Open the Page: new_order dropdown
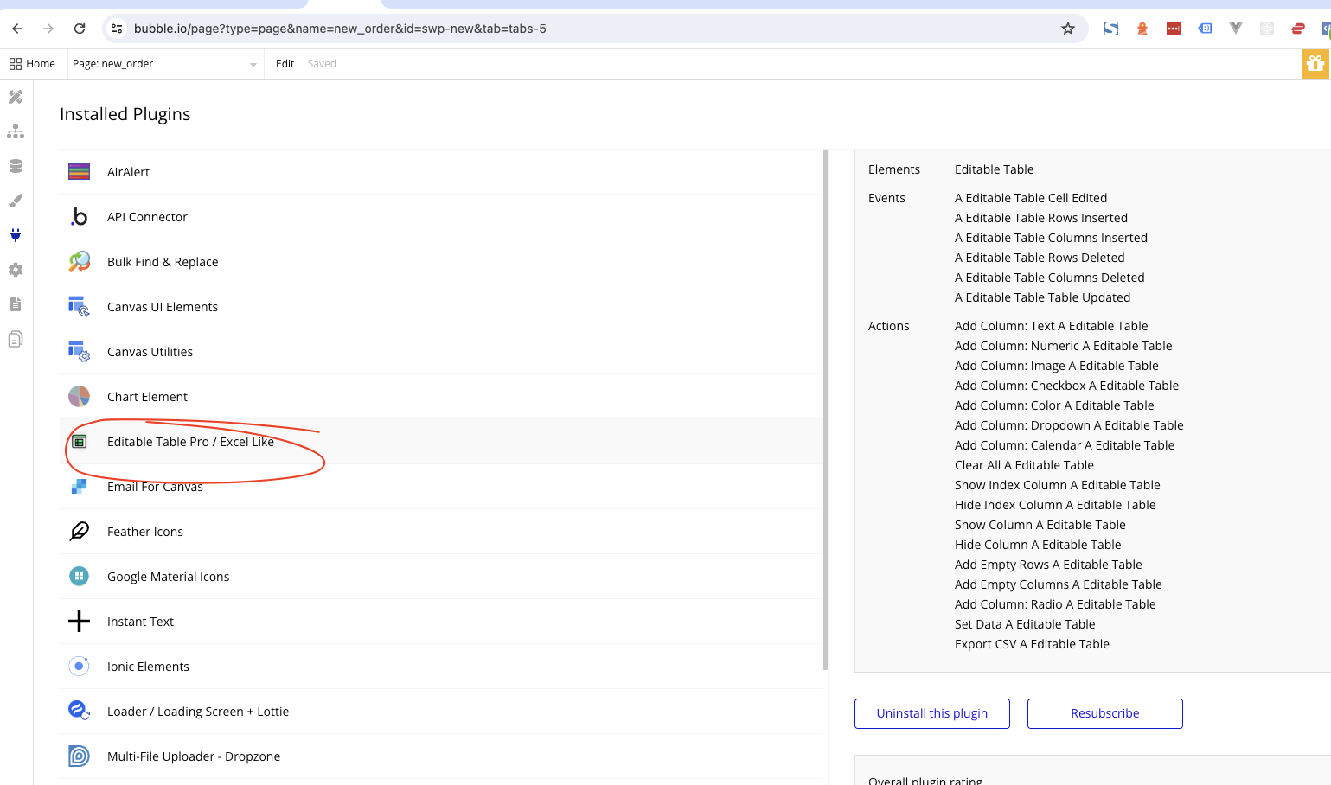 point(164,64)
